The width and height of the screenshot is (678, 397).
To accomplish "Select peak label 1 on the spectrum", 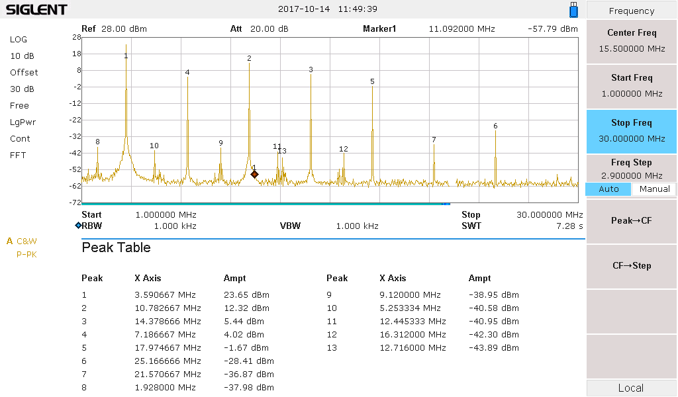I will [x=126, y=56].
